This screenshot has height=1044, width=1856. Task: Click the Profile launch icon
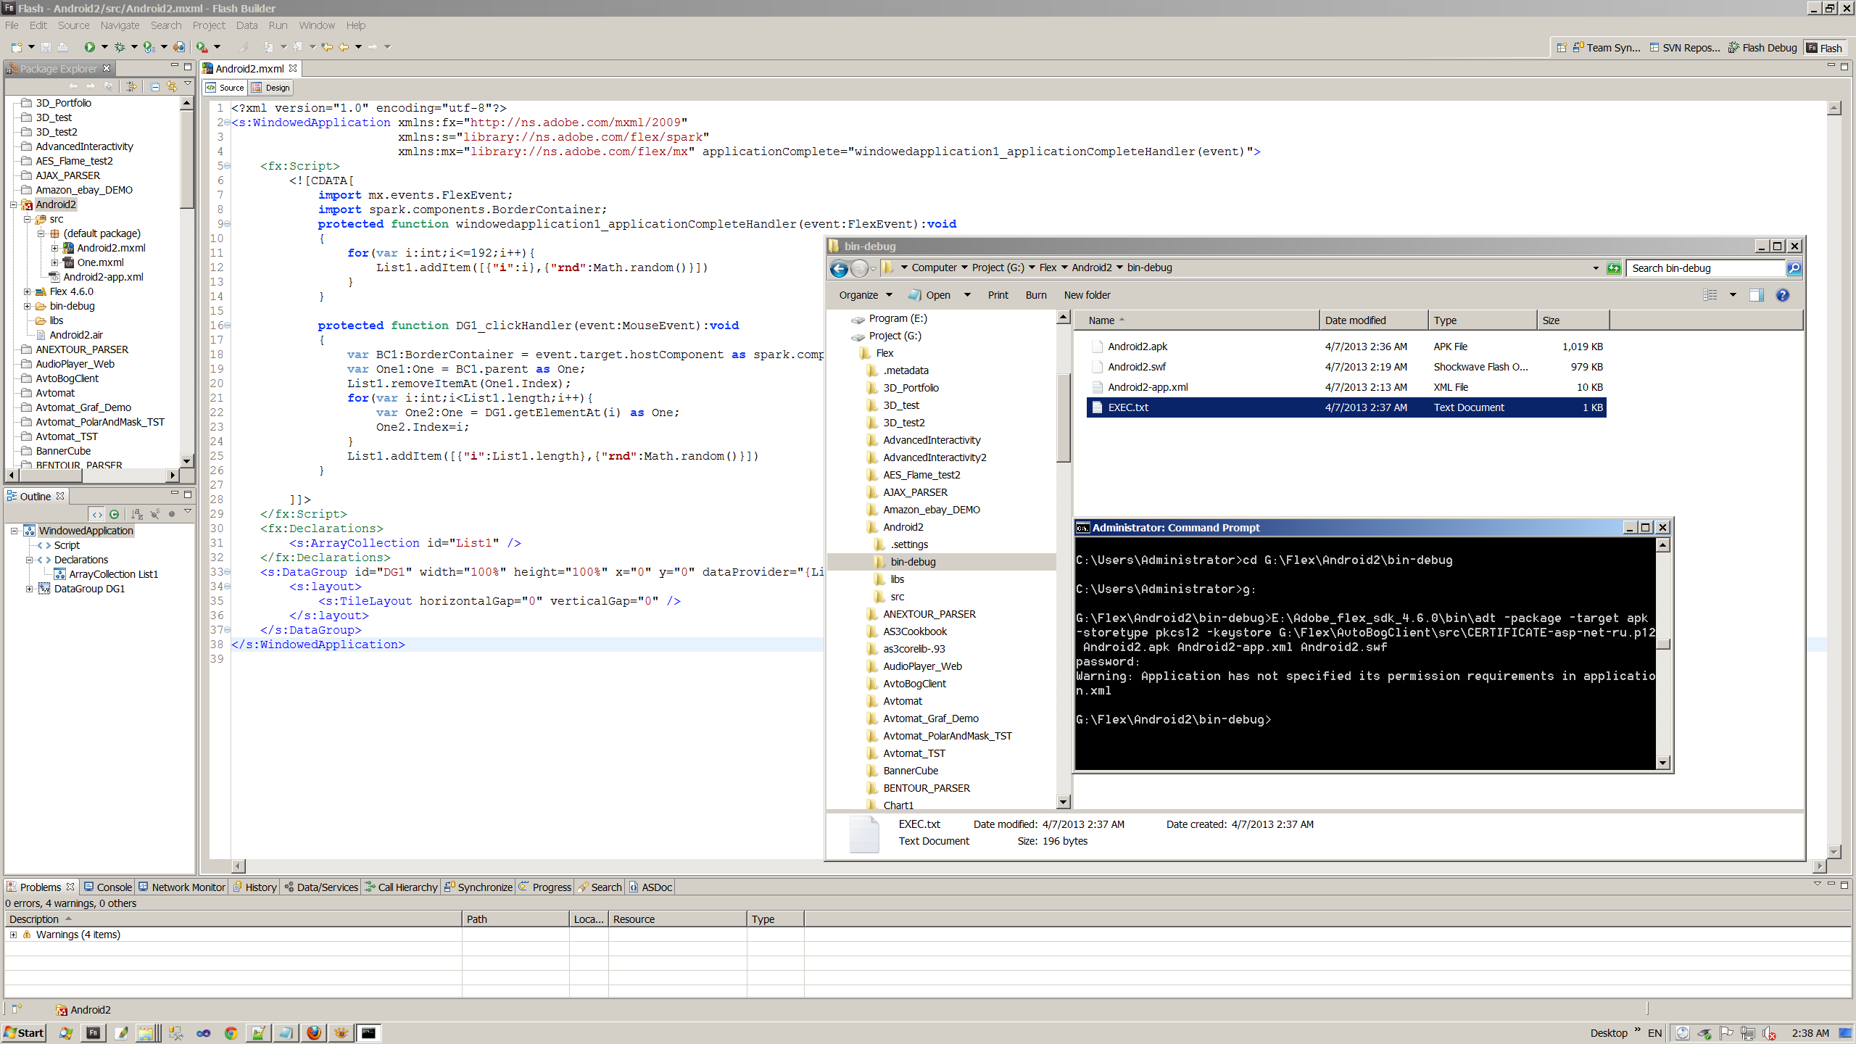pyautogui.click(x=149, y=47)
